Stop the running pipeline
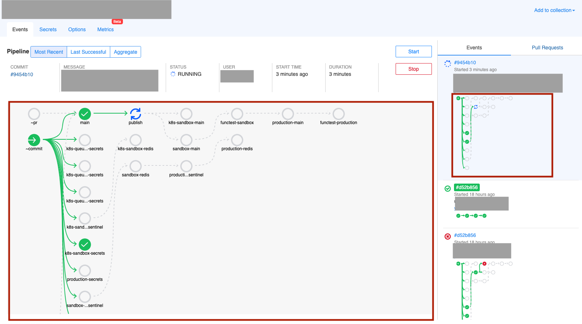The image size is (582, 324). pos(414,69)
